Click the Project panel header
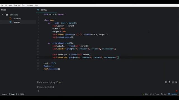The image size is (179, 100). pos(4,10)
